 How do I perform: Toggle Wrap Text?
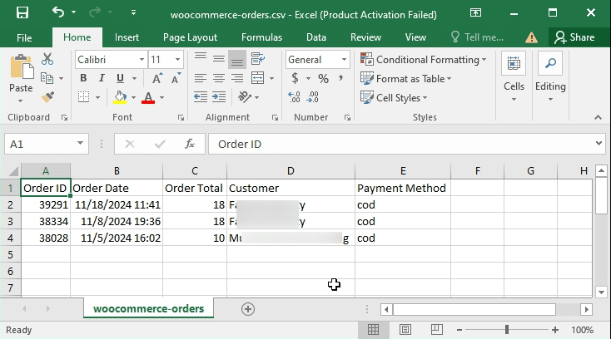[257, 59]
